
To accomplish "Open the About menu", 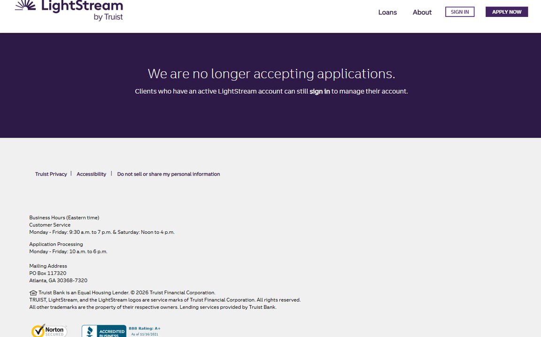I will (422, 12).
